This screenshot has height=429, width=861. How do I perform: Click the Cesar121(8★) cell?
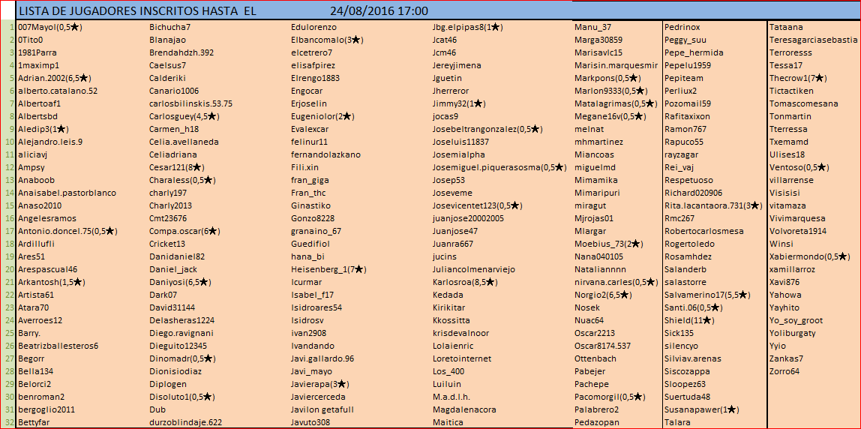177,167
